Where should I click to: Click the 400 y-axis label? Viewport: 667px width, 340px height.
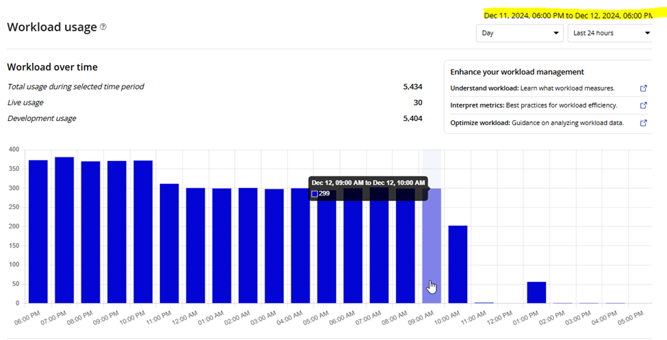[x=14, y=149]
